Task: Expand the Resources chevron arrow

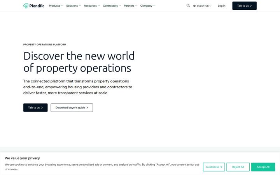Action: [99, 6]
